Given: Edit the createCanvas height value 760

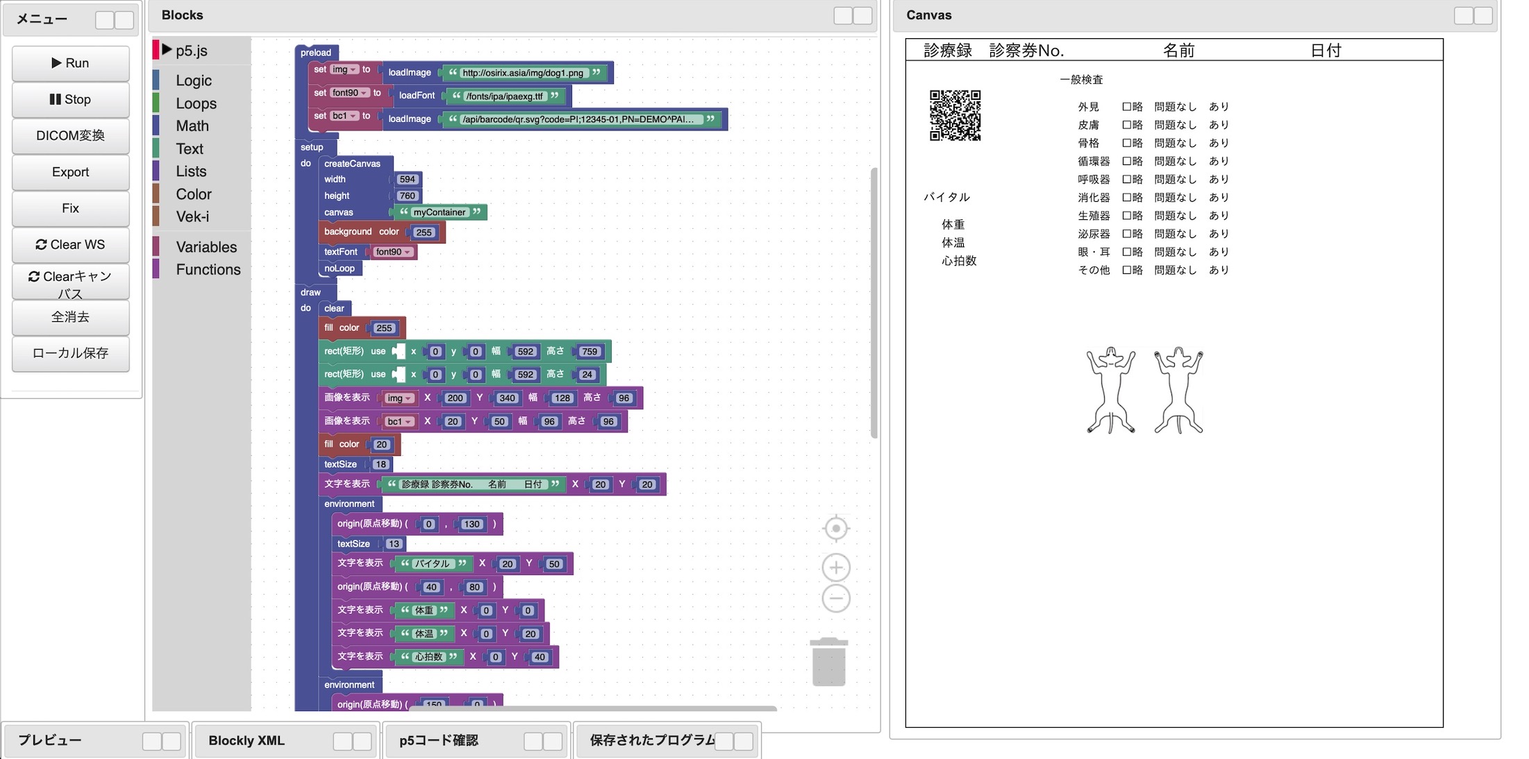Looking at the screenshot, I should pyautogui.click(x=408, y=196).
